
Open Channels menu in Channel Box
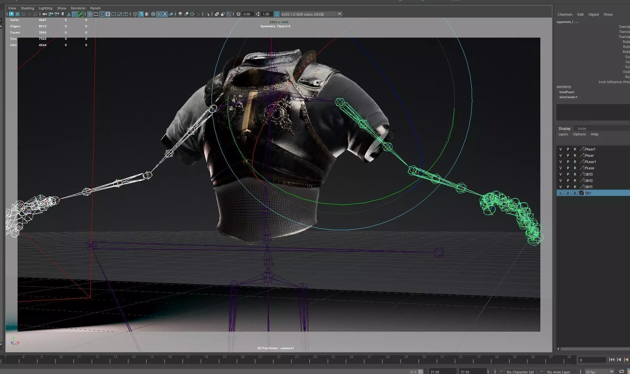click(x=565, y=14)
